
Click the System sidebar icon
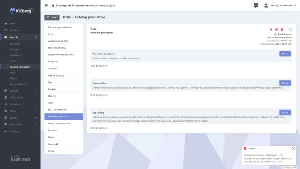6,118
